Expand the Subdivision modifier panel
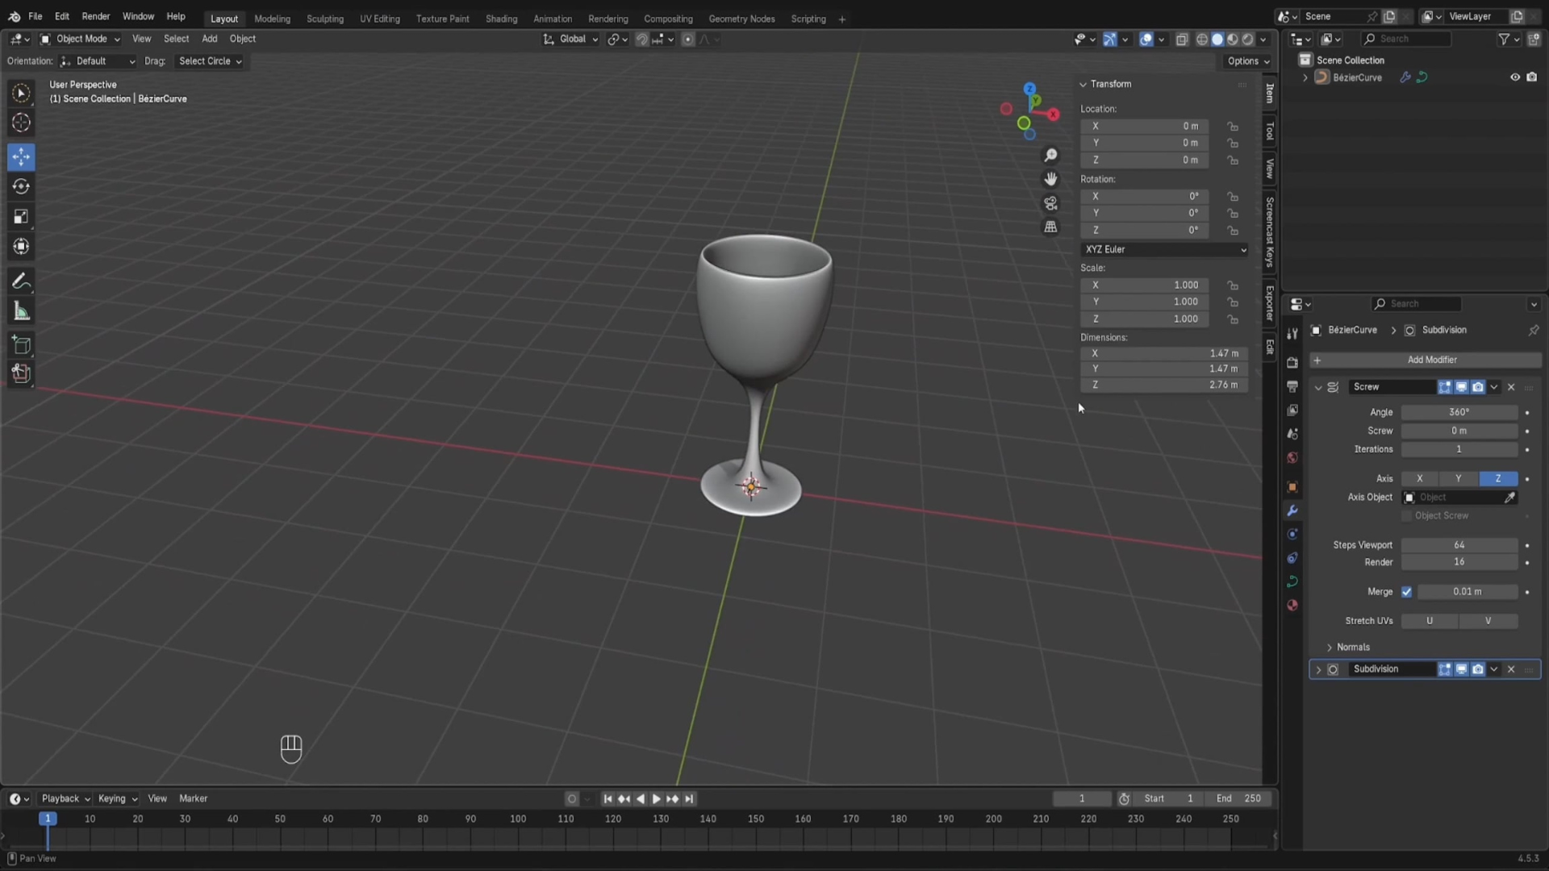 (1318, 669)
